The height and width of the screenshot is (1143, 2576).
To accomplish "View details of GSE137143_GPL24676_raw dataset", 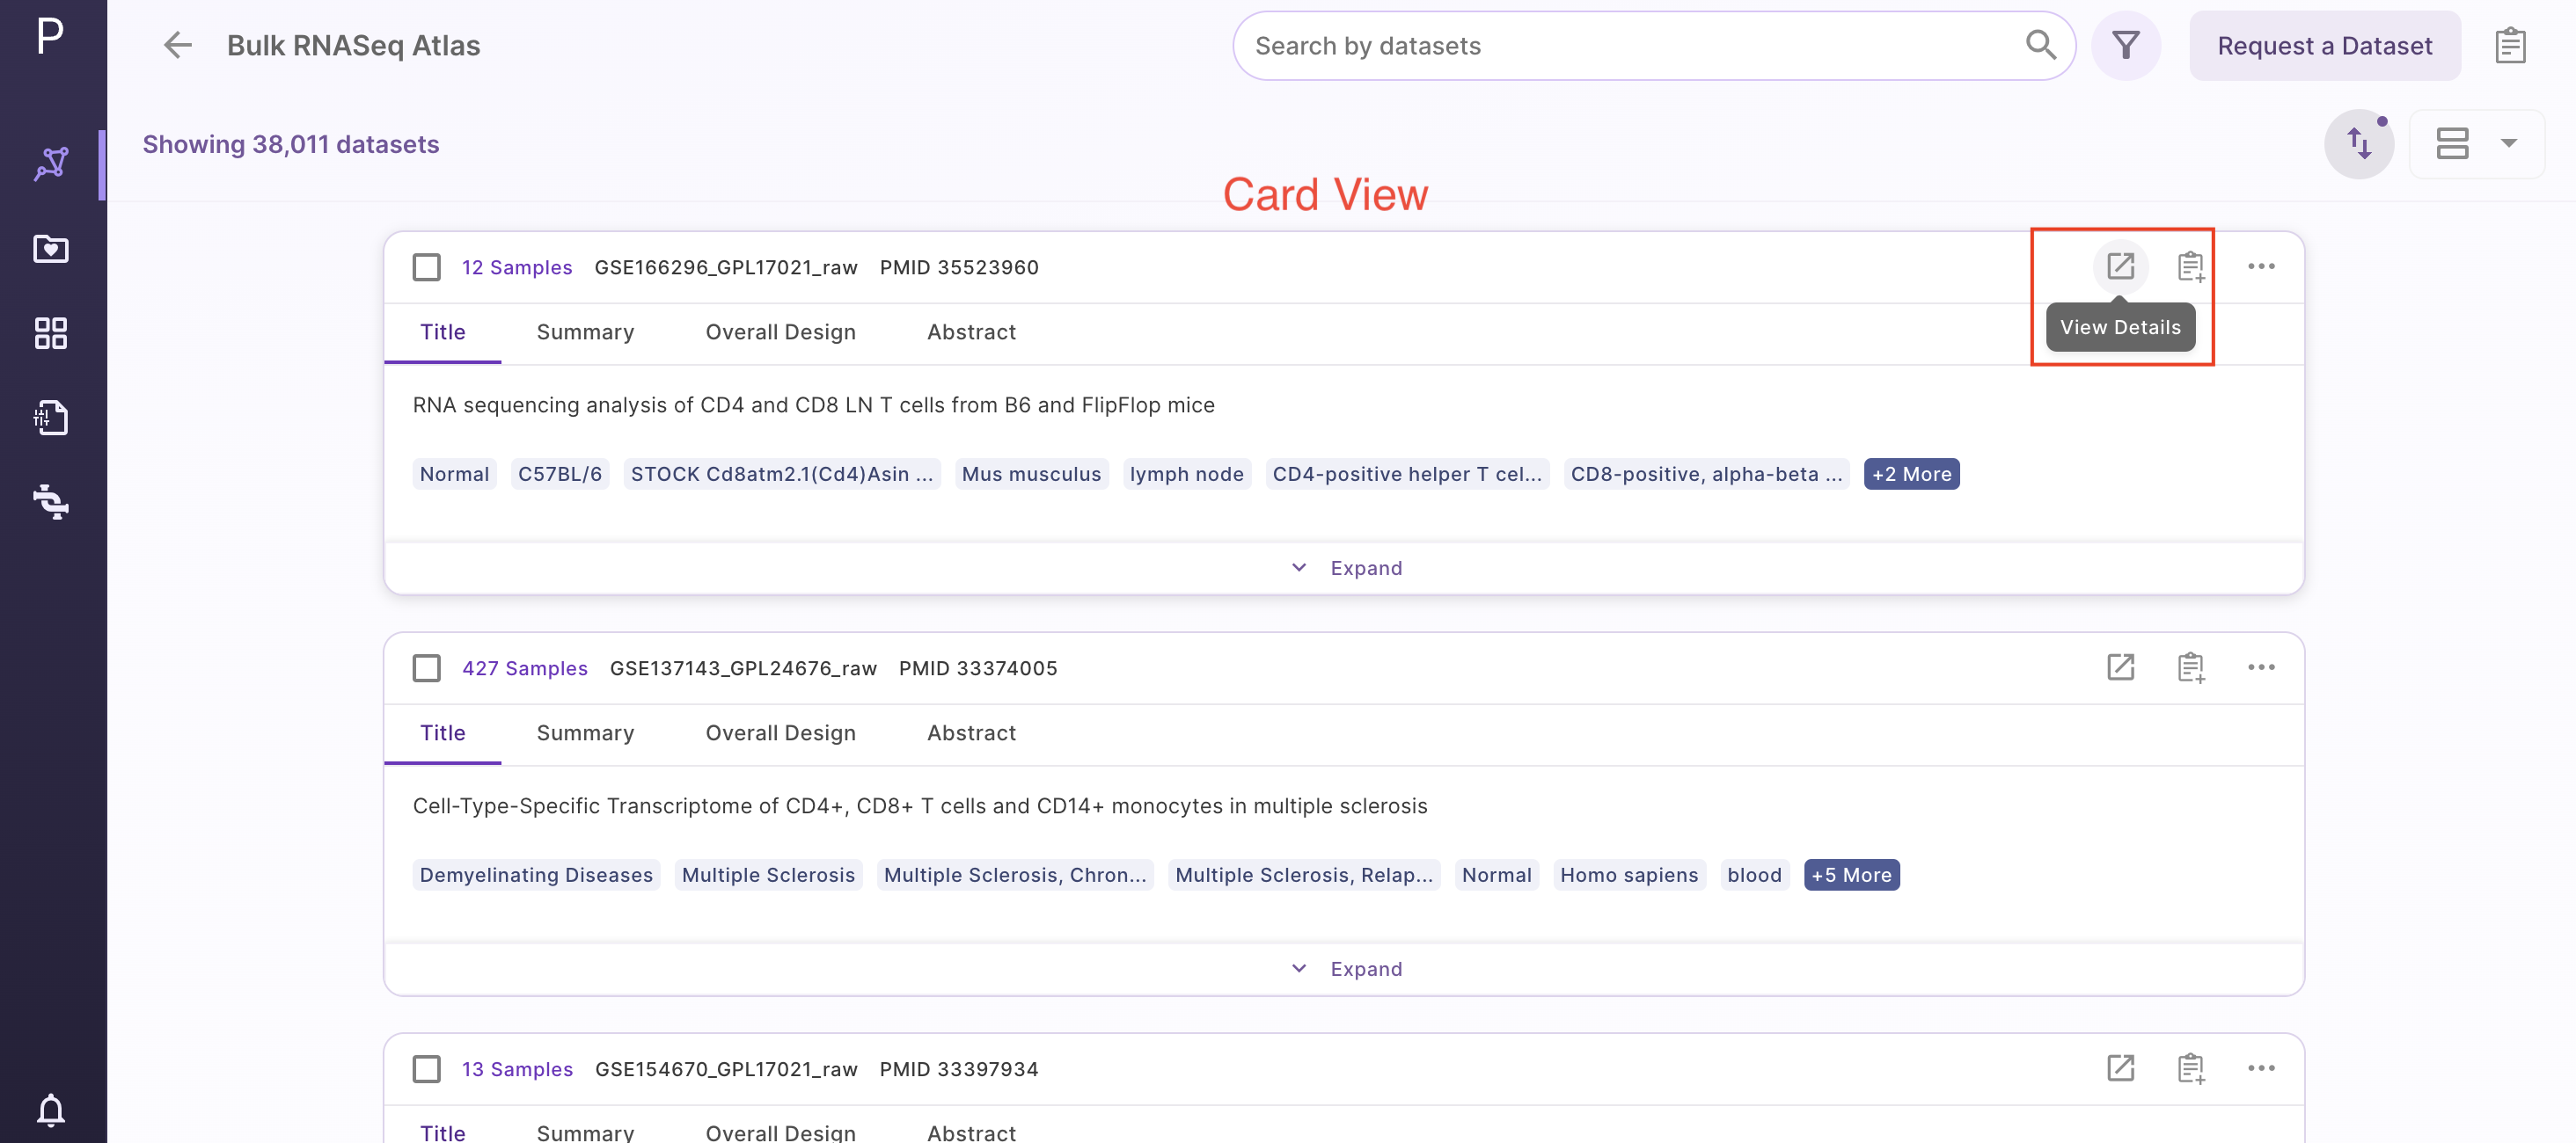I will tap(2120, 667).
